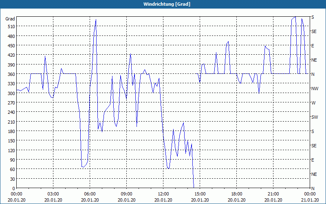Select the 450 y-axis tick label

pos(11,46)
